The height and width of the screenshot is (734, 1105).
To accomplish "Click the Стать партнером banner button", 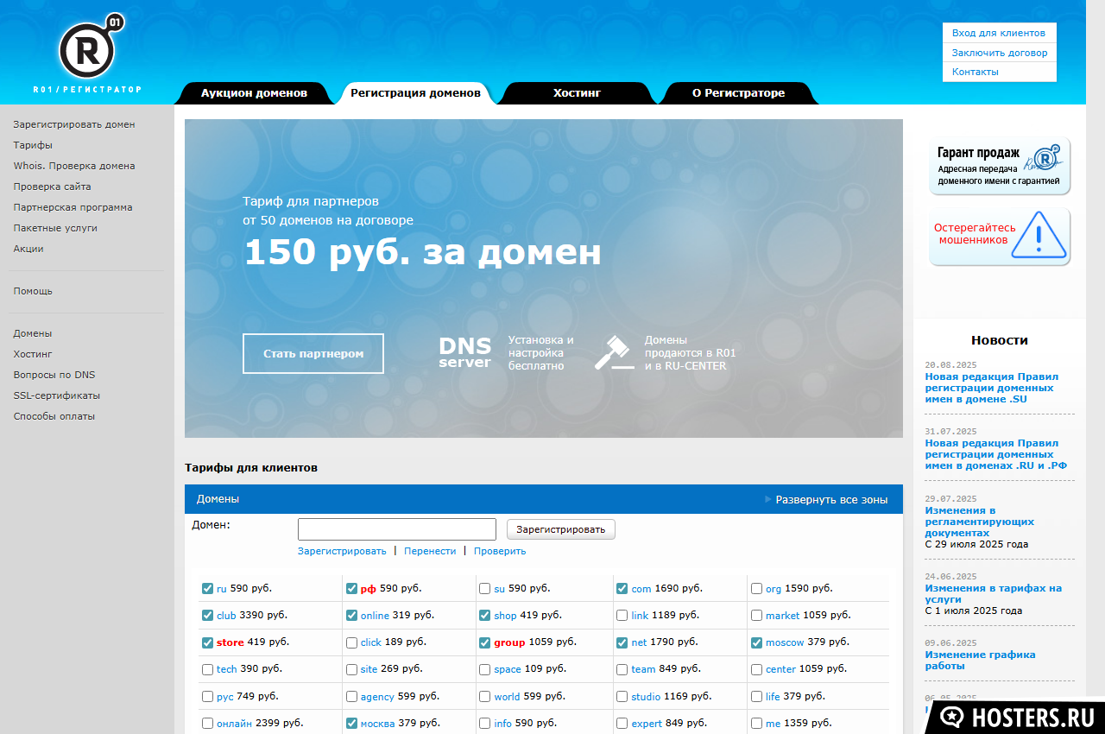I will pyautogui.click(x=313, y=354).
